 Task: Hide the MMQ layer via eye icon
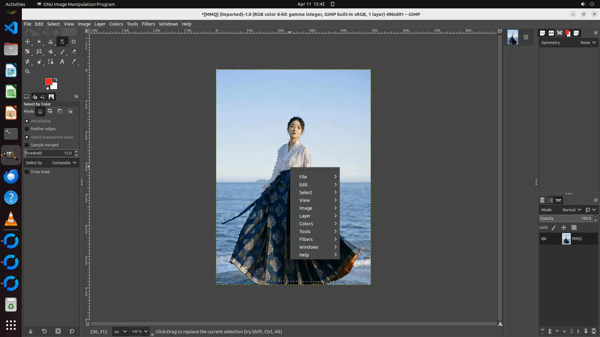pyautogui.click(x=544, y=239)
